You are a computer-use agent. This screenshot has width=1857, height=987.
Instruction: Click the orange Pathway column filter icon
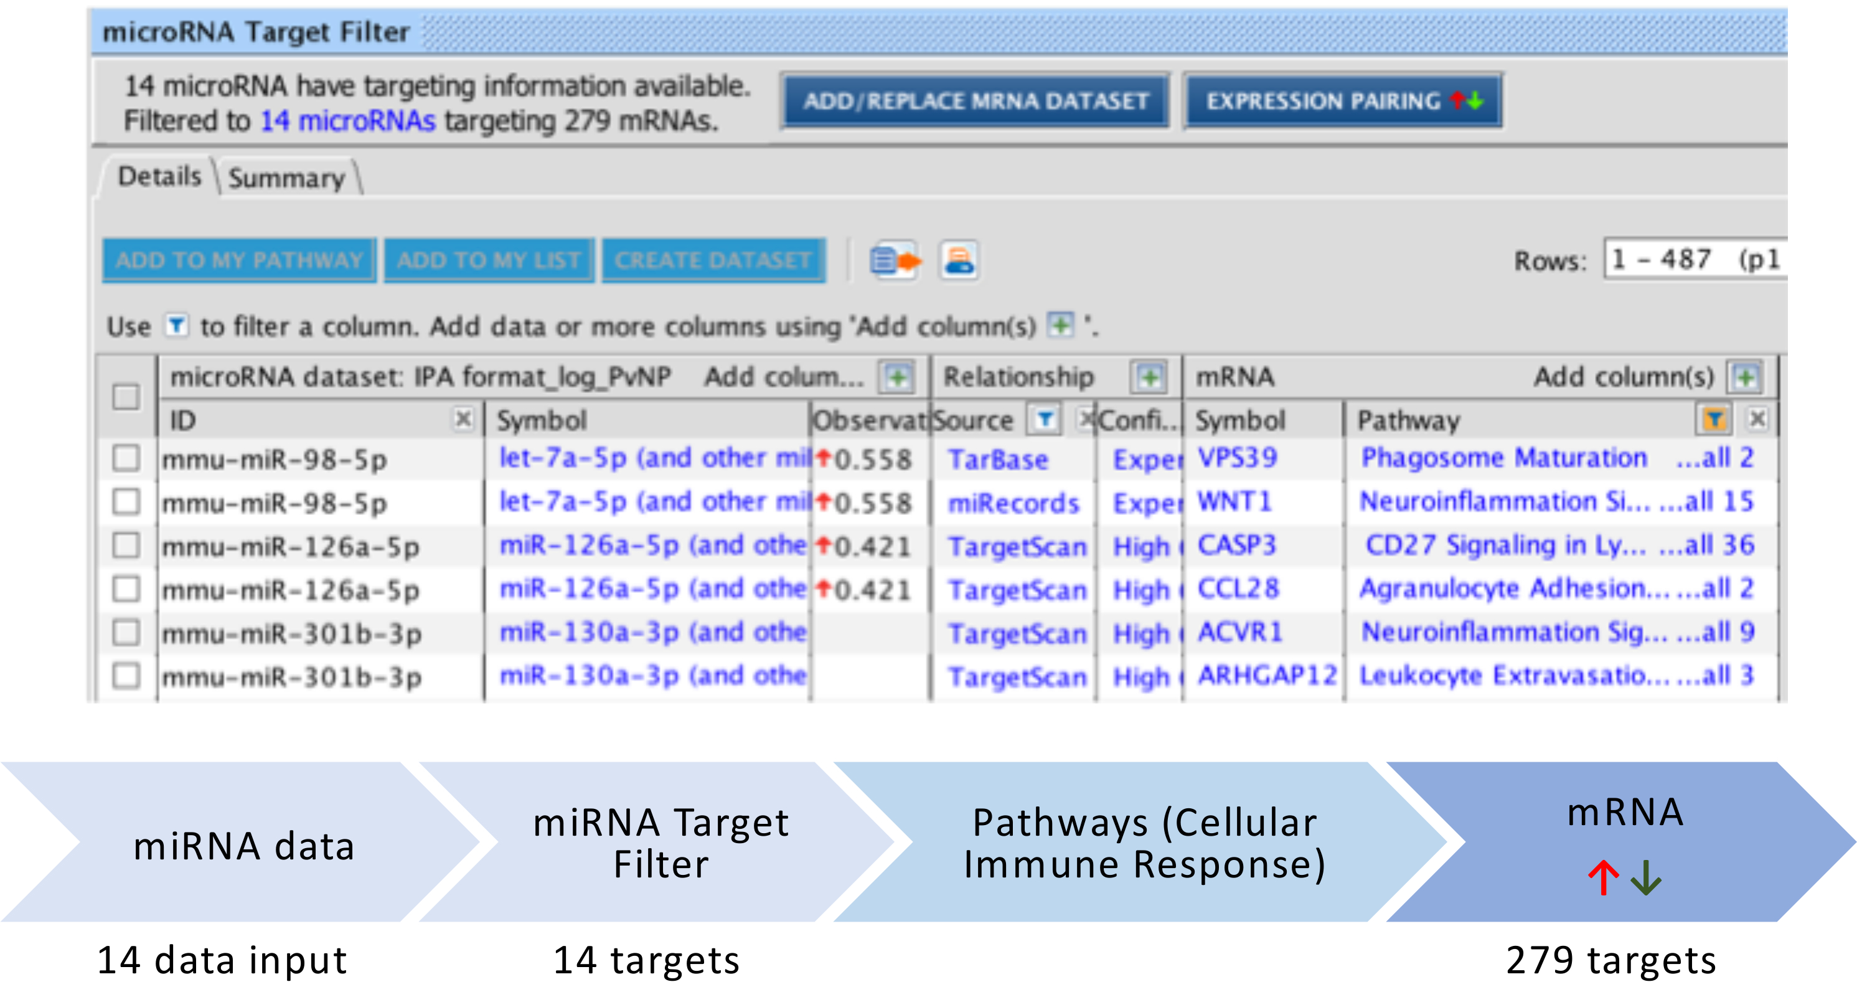click(x=1714, y=419)
